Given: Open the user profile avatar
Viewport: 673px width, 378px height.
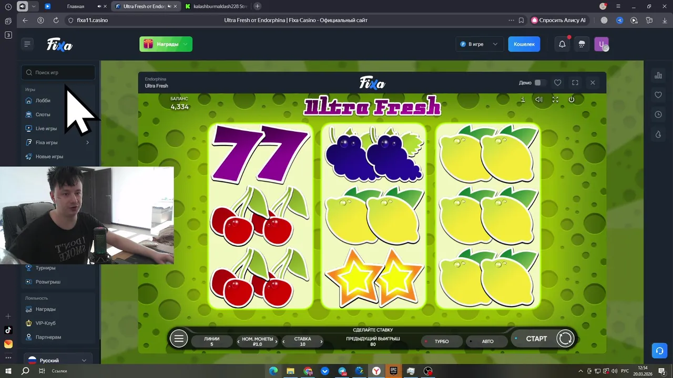Looking at the screenshot, I should [601, 44].
